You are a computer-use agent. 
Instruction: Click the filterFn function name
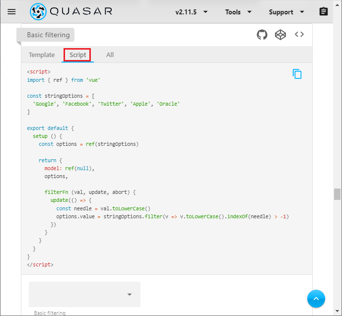click(x=57, y=192)
